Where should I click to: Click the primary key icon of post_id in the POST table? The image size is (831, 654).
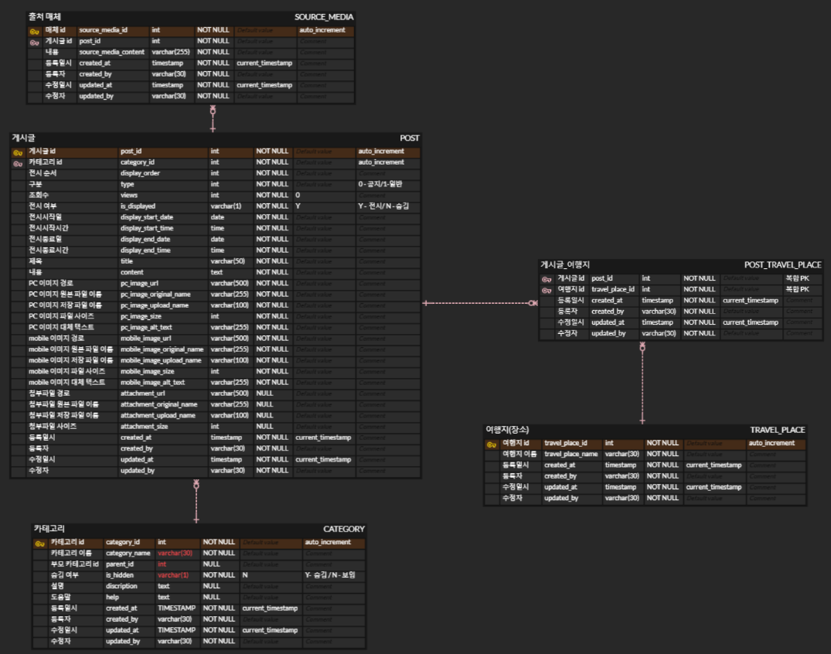pos(18,152)
